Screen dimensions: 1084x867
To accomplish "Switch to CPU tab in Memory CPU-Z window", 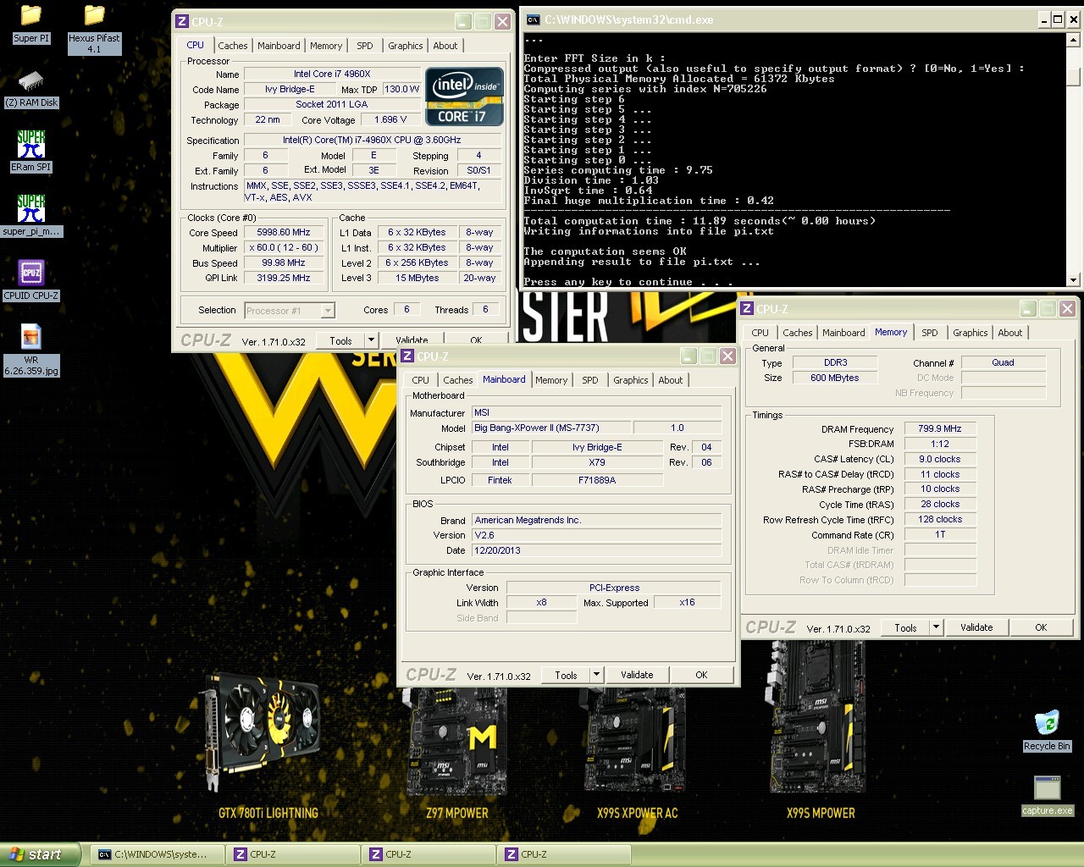I will [x=760, y=333].
